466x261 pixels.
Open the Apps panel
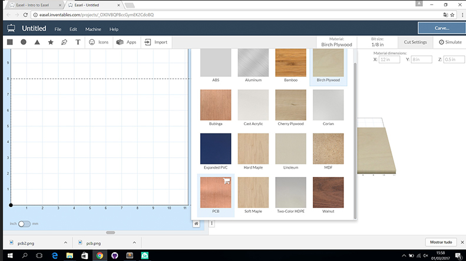pos(126,42)
